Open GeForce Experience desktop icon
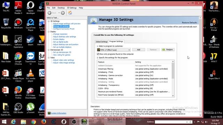Viewport: 223px width, 125px height. click(18, 42)
